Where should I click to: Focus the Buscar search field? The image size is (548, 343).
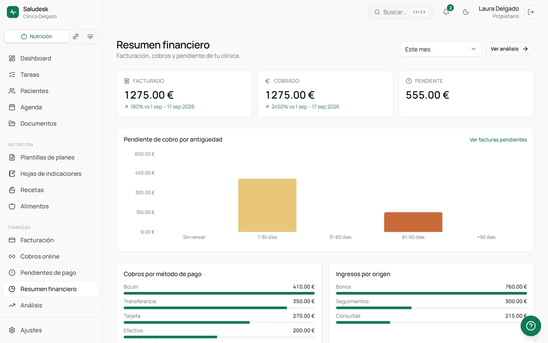pyautogui.click(x=401, y=12)
